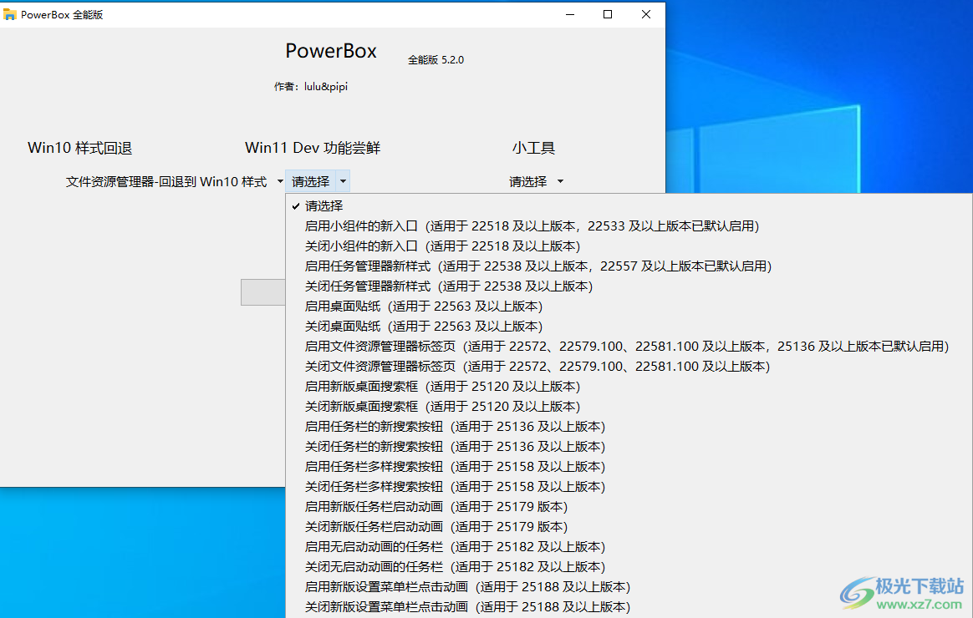Click the Win10 样式回退 heading
The image size is (973, 618).
80,148
